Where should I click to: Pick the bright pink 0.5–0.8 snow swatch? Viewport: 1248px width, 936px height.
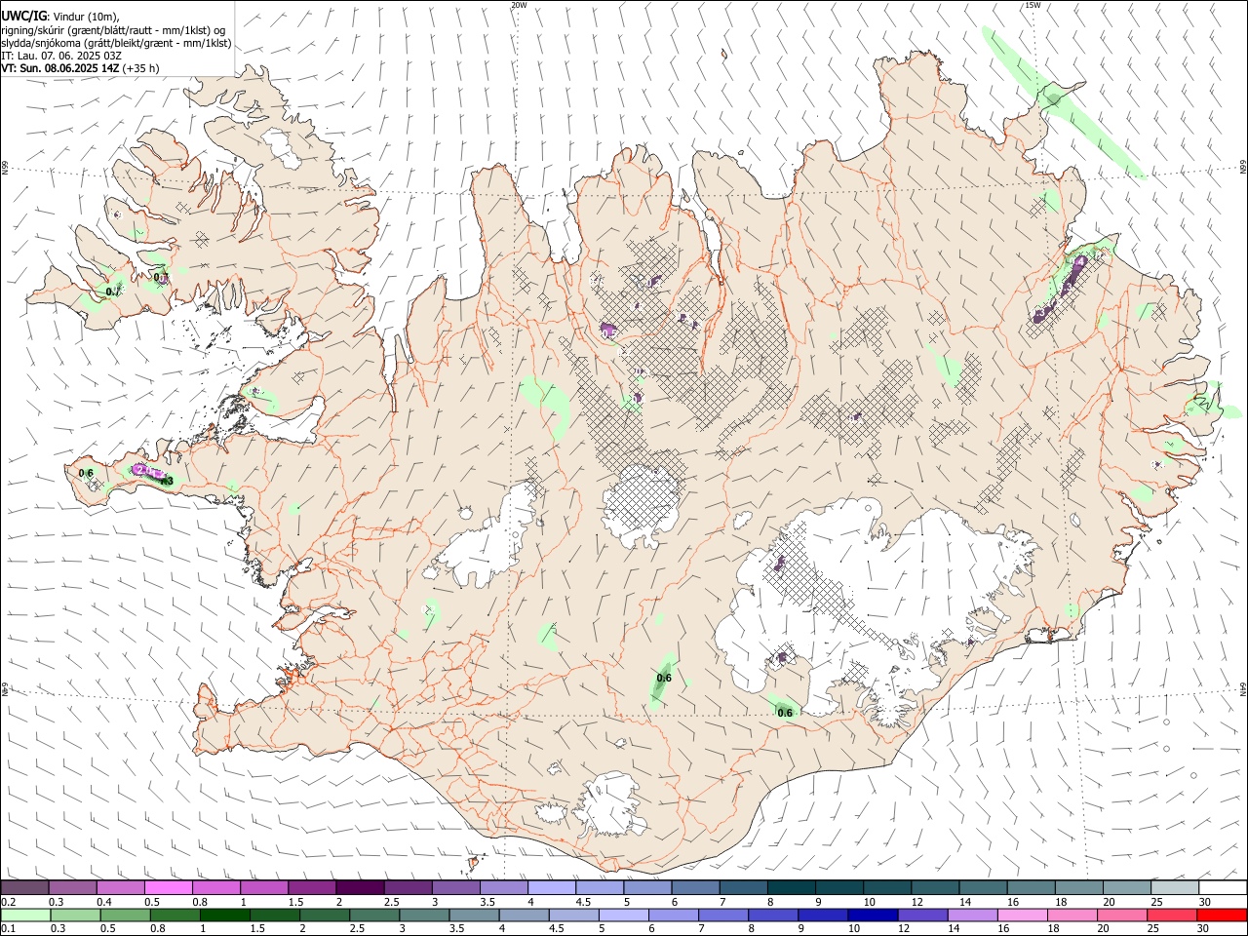tap(169, 888)
